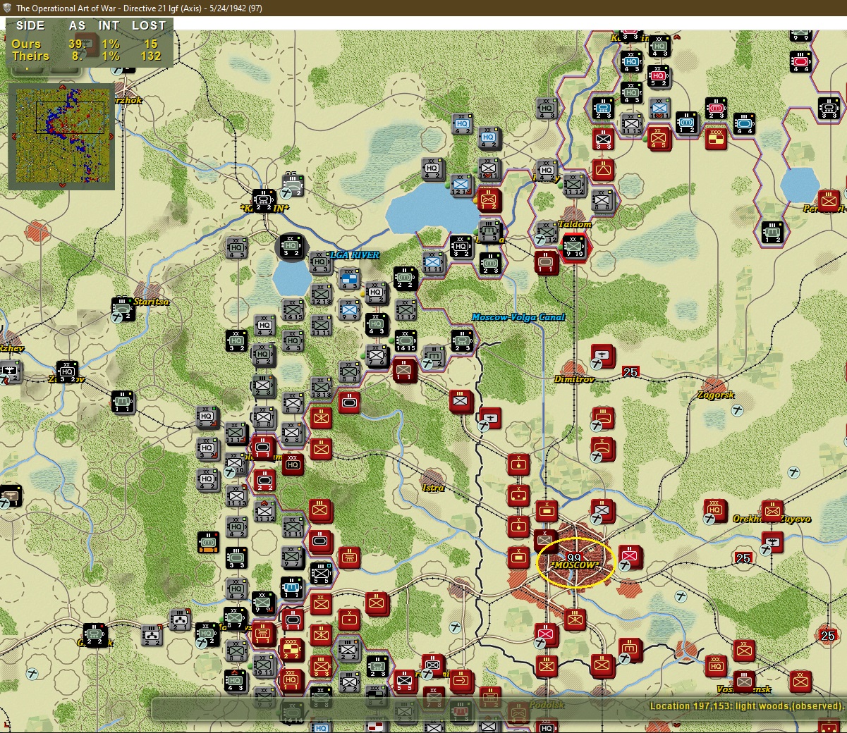Select the blue-white XXX 4-3 corps unit
Viewport: 847px width, 733px height.
[349, 279]
